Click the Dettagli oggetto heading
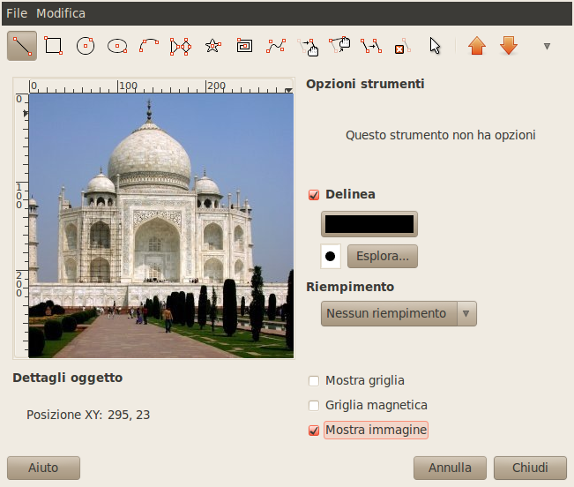The image size is (574, 487). pos(67,378)
